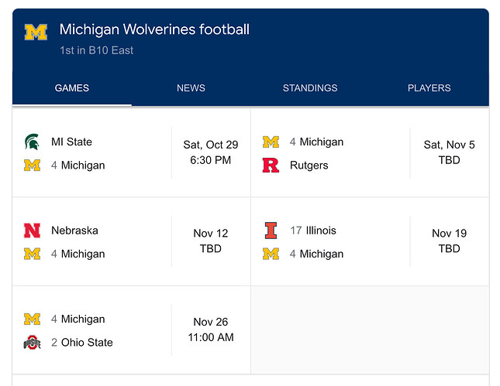Open the Sat, Oct 29 game time
The width and height of the screenshot is (500, 386).
(x=210, y=152)
